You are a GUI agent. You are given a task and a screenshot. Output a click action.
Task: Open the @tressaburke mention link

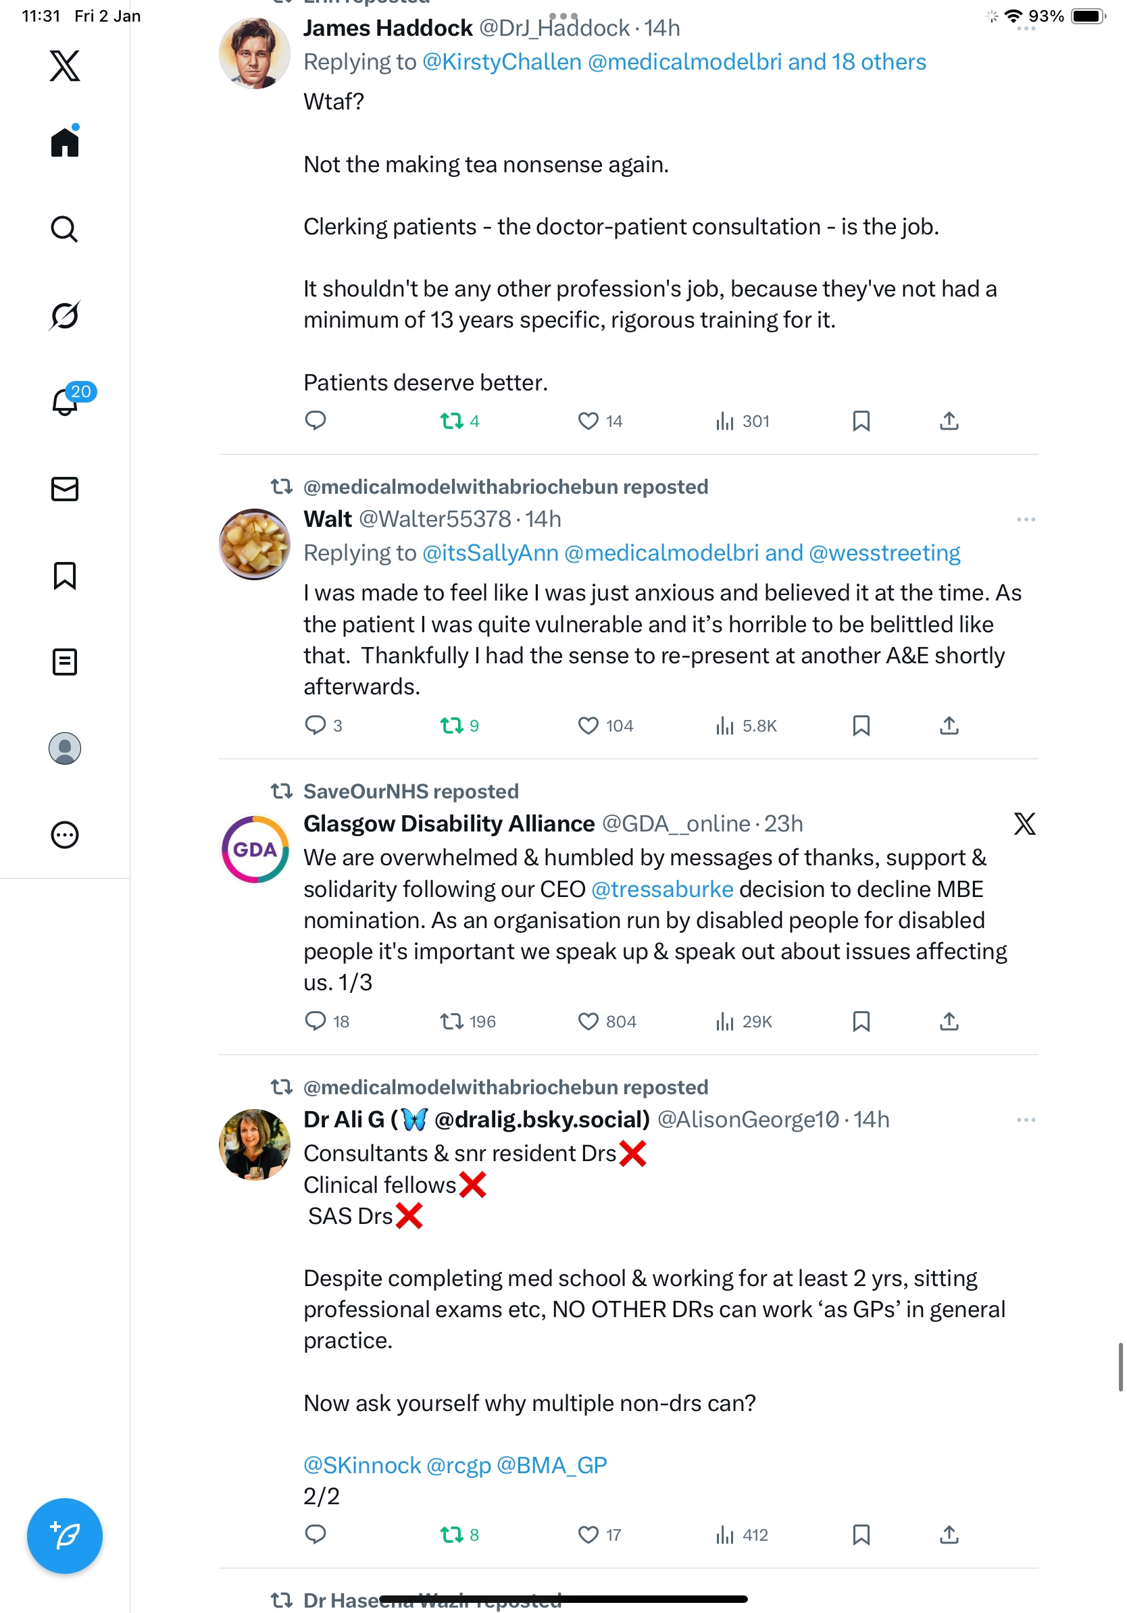click(x=662, y=890)
